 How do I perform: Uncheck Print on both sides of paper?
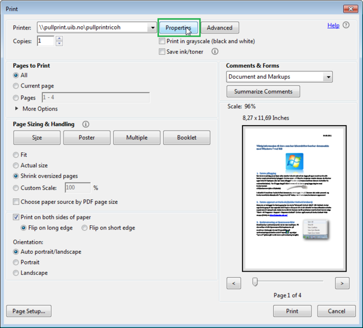(16, 217)
